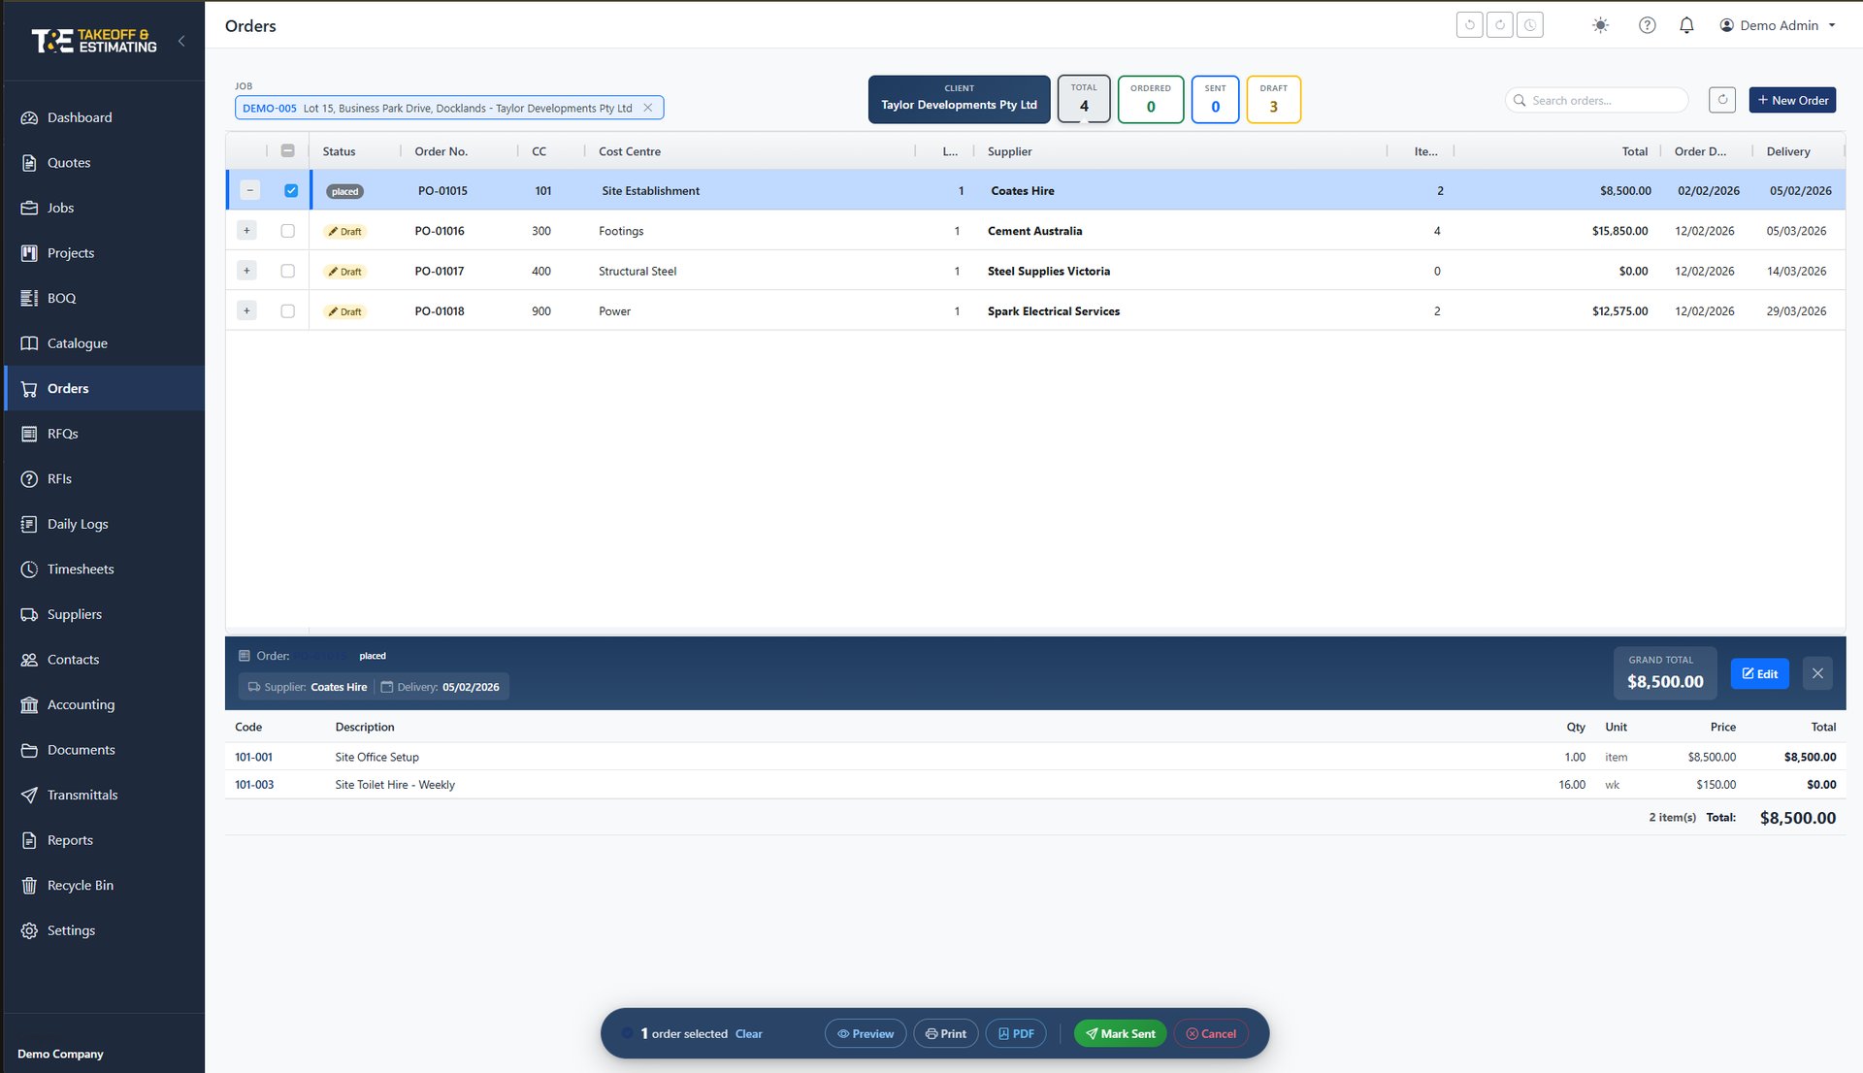The height and width of the screenshot is (1073, 1863).
Task: Collapse the sidebar with chevron
Action: tap(181, 41)
